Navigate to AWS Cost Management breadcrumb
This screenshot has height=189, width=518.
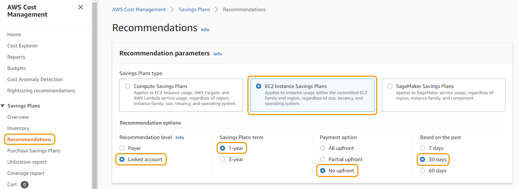(x=139, y=10)
